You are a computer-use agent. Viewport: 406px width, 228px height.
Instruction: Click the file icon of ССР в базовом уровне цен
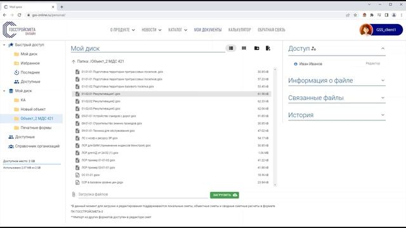pyautogui.click(x=77, y=182)
